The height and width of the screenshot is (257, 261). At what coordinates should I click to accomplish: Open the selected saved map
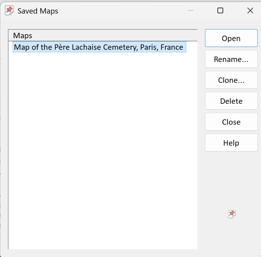pos(231,38)
